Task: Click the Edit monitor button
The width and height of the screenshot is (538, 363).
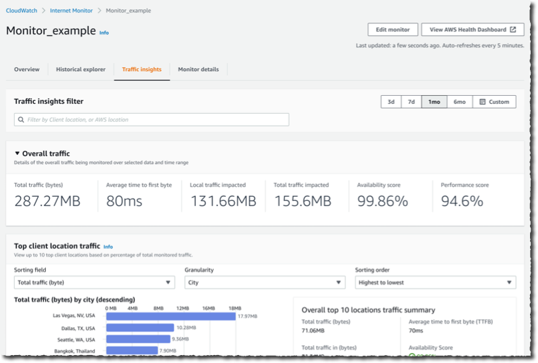Action: pyautogui.click(x=393, y=30)
